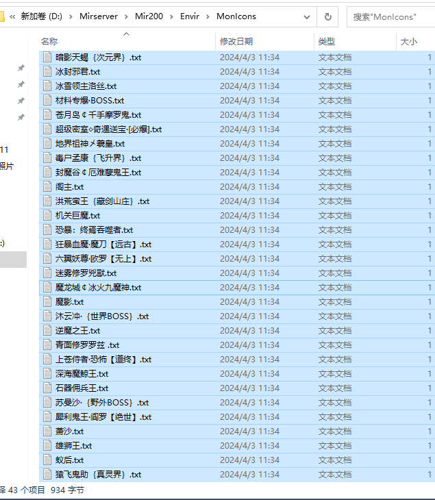Click 文本文档 type cell of 萧沙.txt row

[335, 432]
